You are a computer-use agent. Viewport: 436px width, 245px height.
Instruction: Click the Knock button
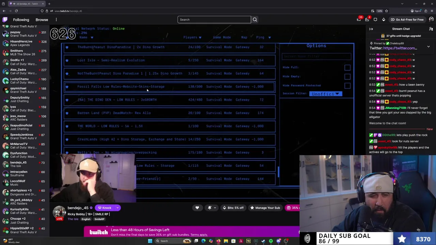pos(105,208)
